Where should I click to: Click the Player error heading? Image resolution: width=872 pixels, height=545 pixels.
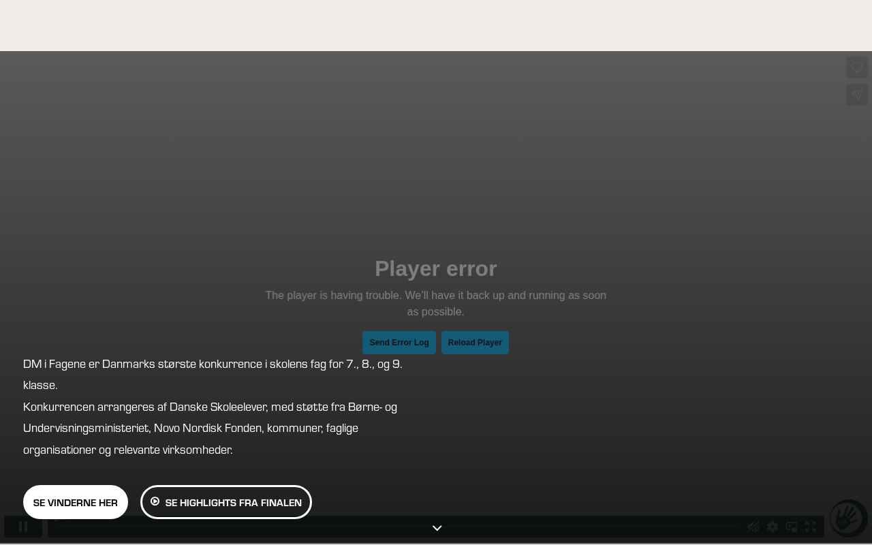coord(436,268)
